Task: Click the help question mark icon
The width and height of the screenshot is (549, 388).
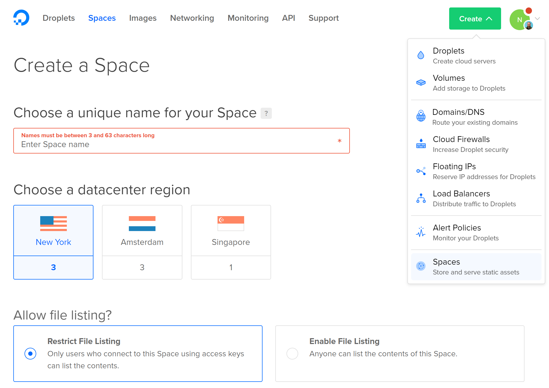Action: pos(266,113)
